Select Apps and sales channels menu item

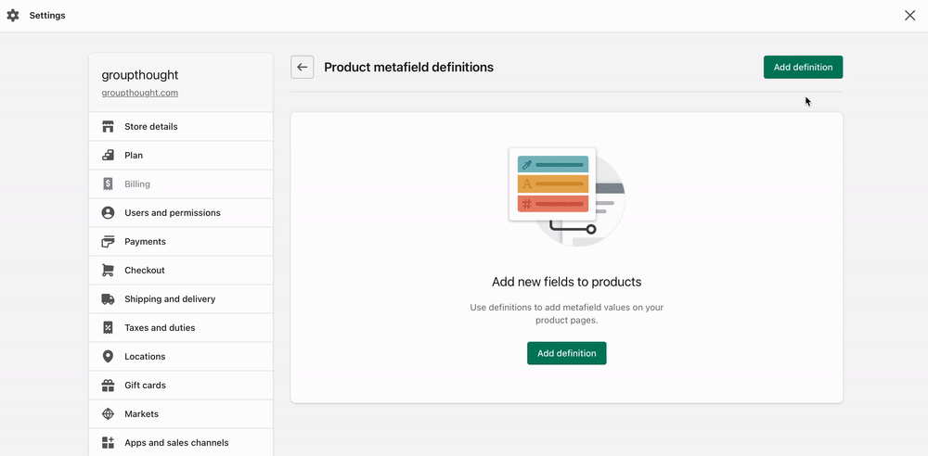pos(176,443)
